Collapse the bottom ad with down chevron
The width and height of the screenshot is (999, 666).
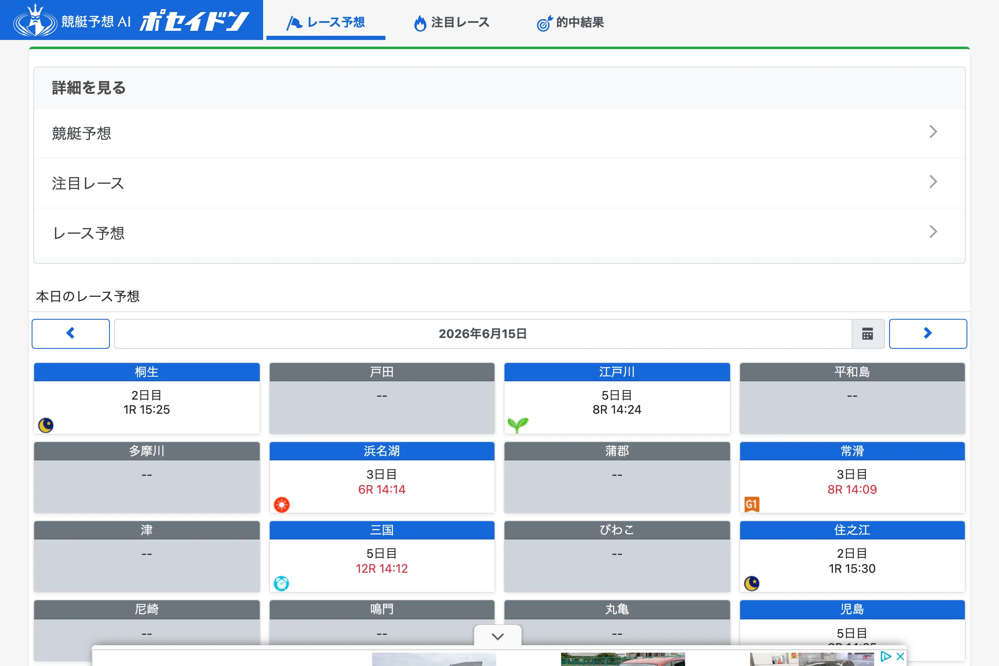(498, 636)
